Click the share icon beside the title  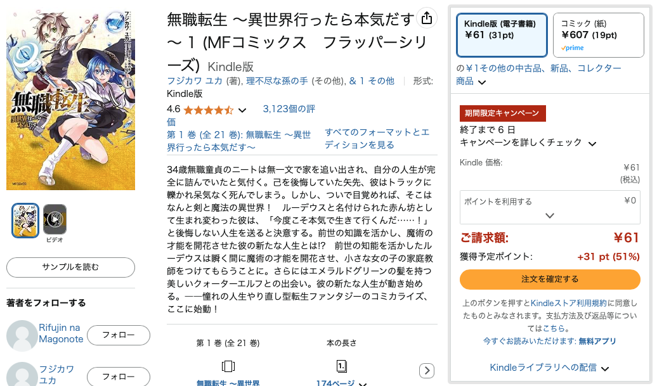click(427, 18)
